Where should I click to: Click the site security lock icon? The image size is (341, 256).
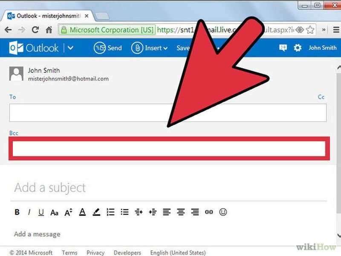(x=64, y=30)
